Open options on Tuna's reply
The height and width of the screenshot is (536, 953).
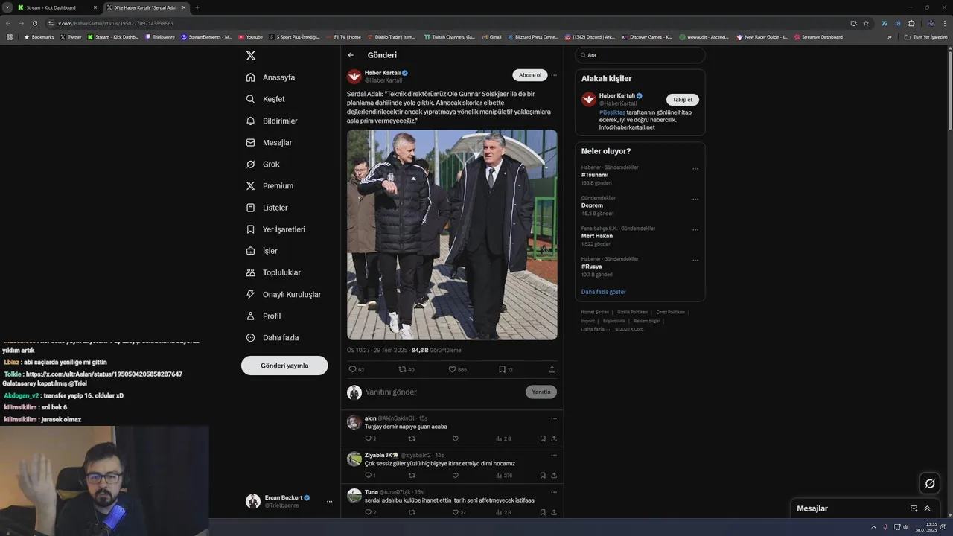pyautogui.click(x=553, y=492)
